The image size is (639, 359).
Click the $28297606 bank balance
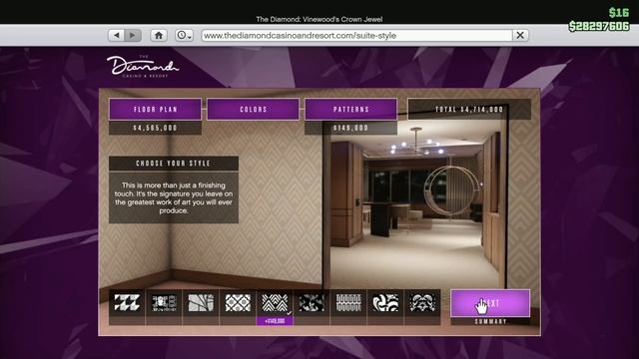coord(599,27)
